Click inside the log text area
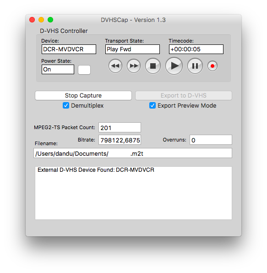267x273 pixels. [x=134, y=193]
